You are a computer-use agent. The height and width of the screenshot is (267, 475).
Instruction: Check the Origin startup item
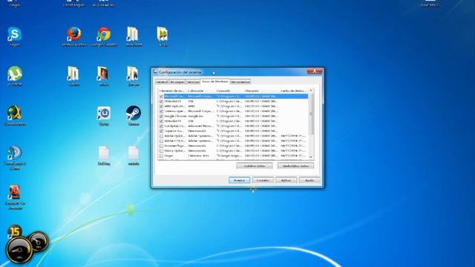[161, 156]
